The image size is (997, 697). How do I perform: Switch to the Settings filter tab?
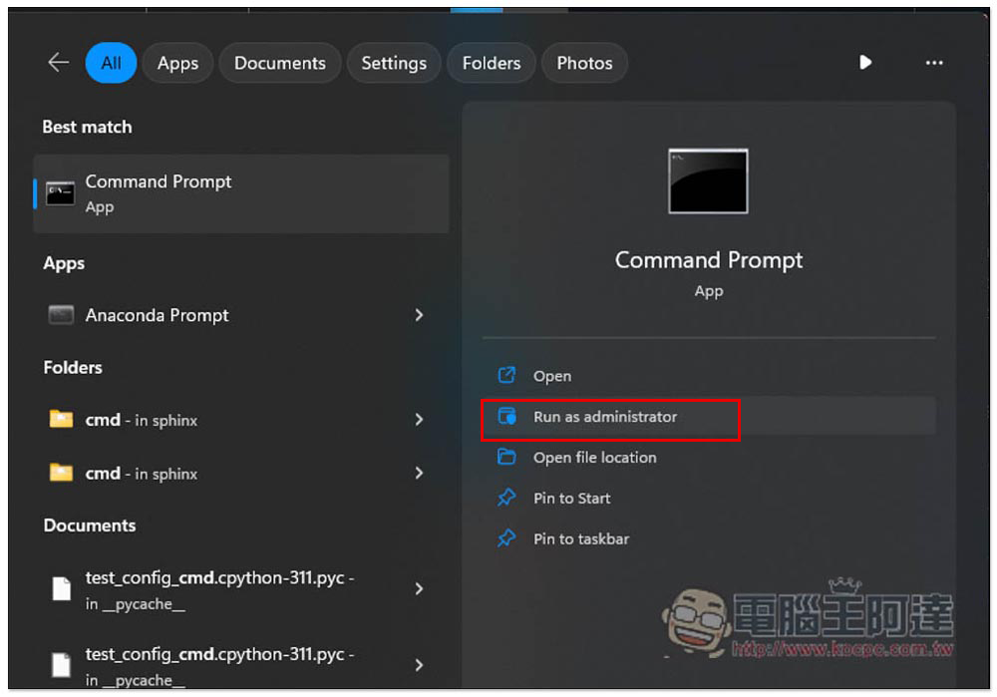click(394, 63)
